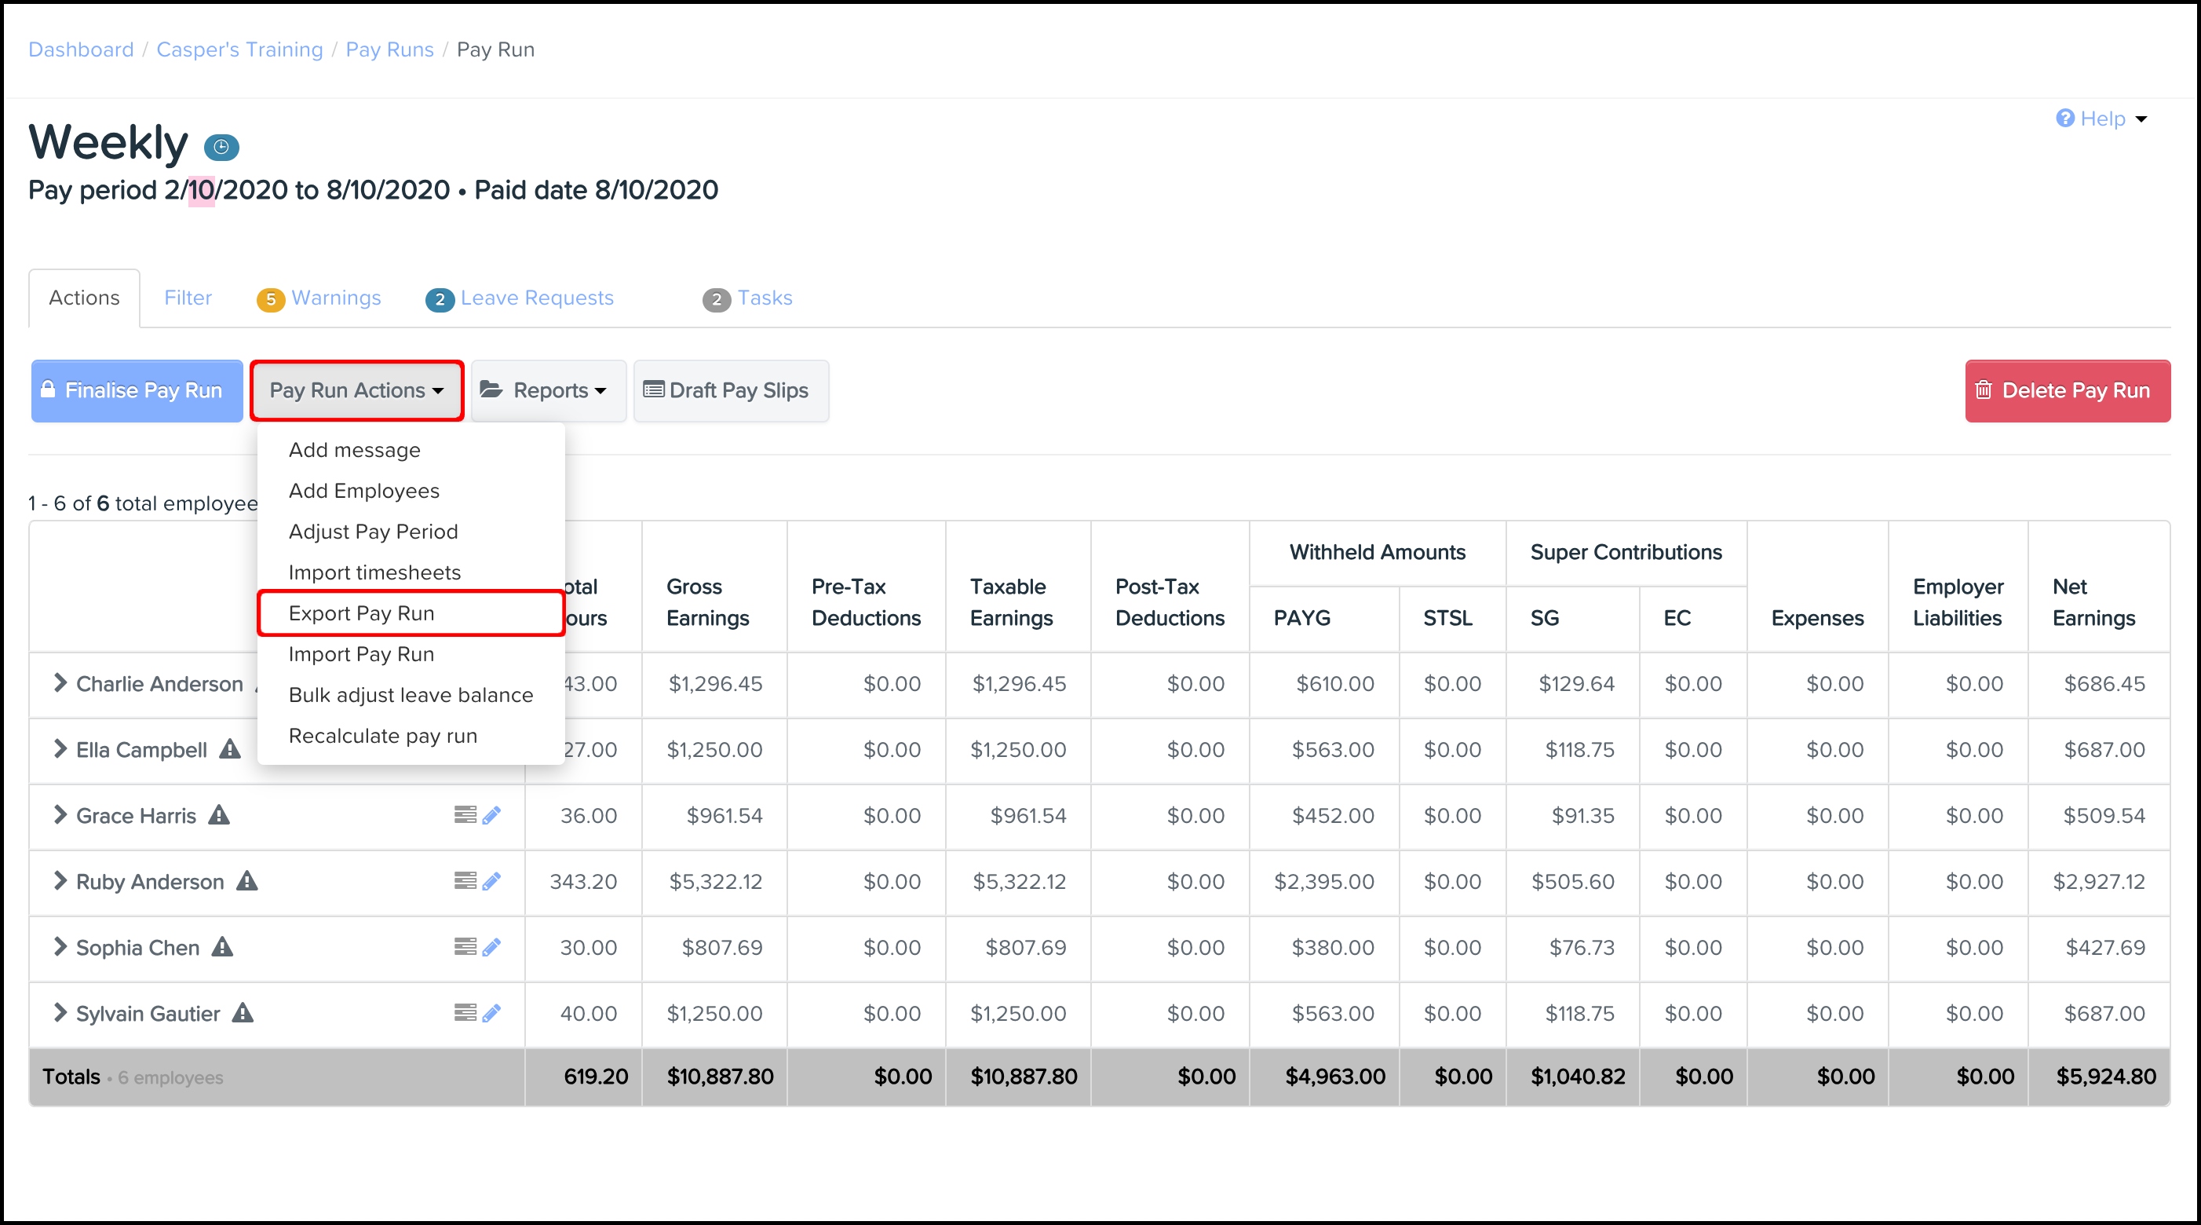Switch to the Warnings tab

335,298
